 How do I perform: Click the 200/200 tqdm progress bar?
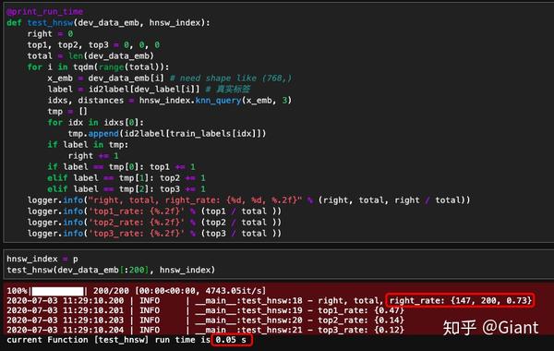point(57,291)
